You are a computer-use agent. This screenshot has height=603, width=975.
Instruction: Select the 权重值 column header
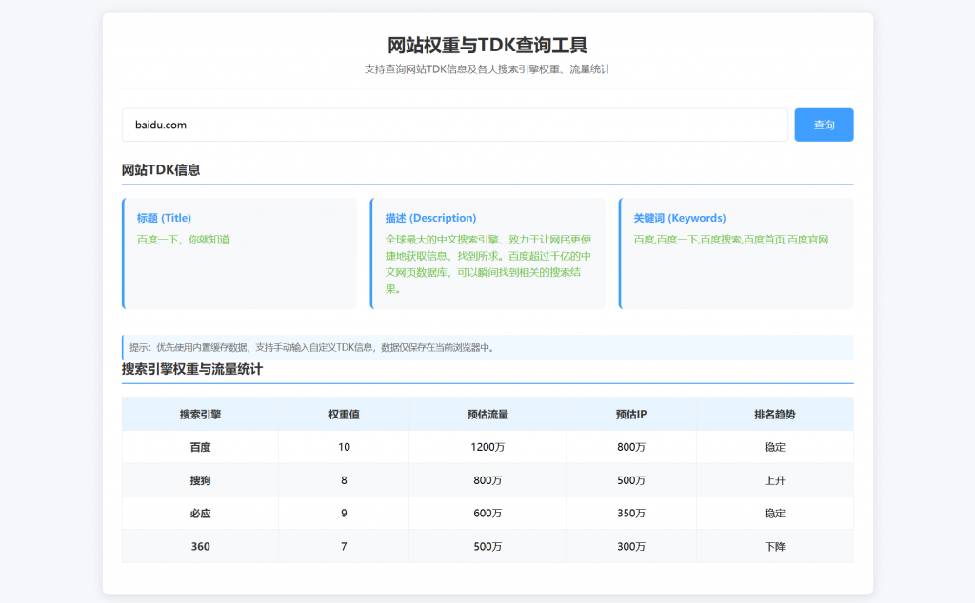point(343,414)
